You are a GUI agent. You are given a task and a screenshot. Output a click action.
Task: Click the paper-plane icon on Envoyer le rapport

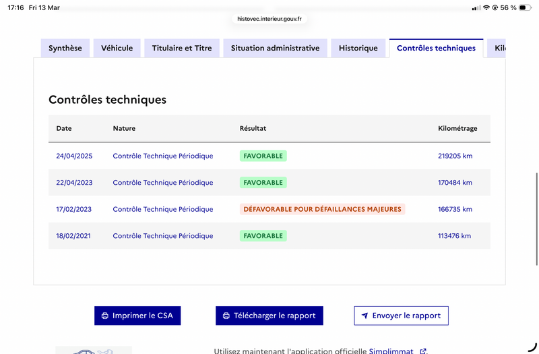click(x=364, y=316)
